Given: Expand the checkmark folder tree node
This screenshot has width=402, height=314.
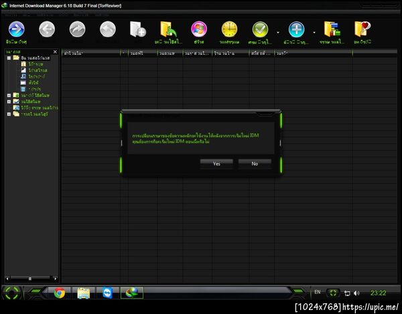Looking at the screenshot, I should click(x=9, y=101).
